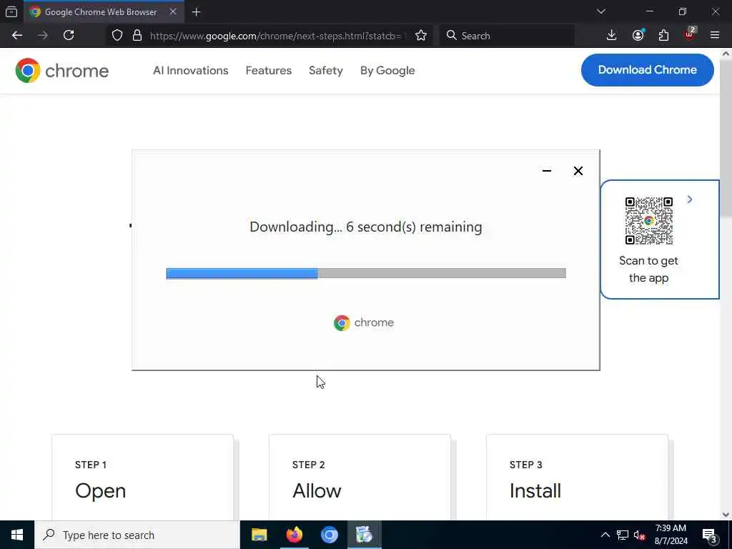Close the Chrome installer dialog
Screen dimensions: 732x549
[x=578, y=171]
